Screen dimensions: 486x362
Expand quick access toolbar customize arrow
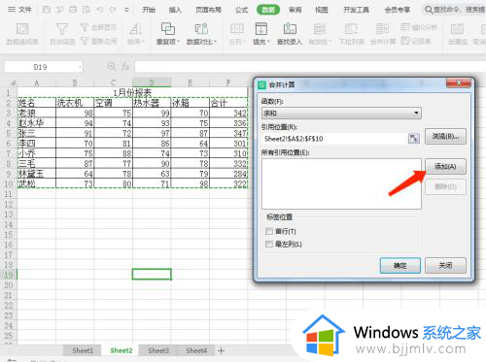point(126,10)
